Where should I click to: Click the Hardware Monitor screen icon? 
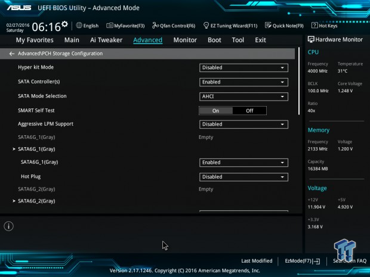pyautogui.click(x=311, y=39)
